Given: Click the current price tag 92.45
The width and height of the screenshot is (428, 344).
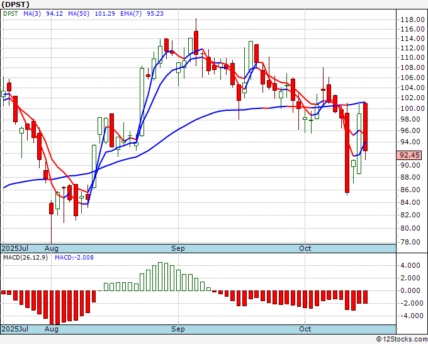Looking at the screenshot, I should pyautogui.click(x=410, y=155).
